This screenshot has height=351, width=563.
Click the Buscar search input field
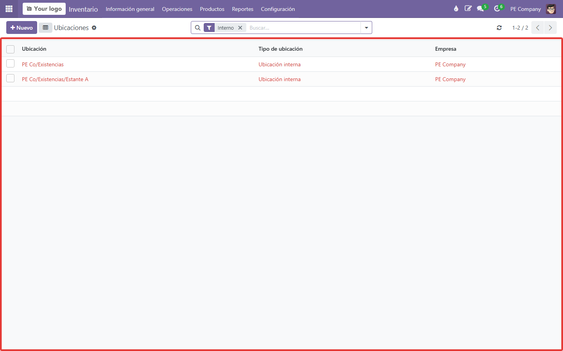(x=303, y=28)
